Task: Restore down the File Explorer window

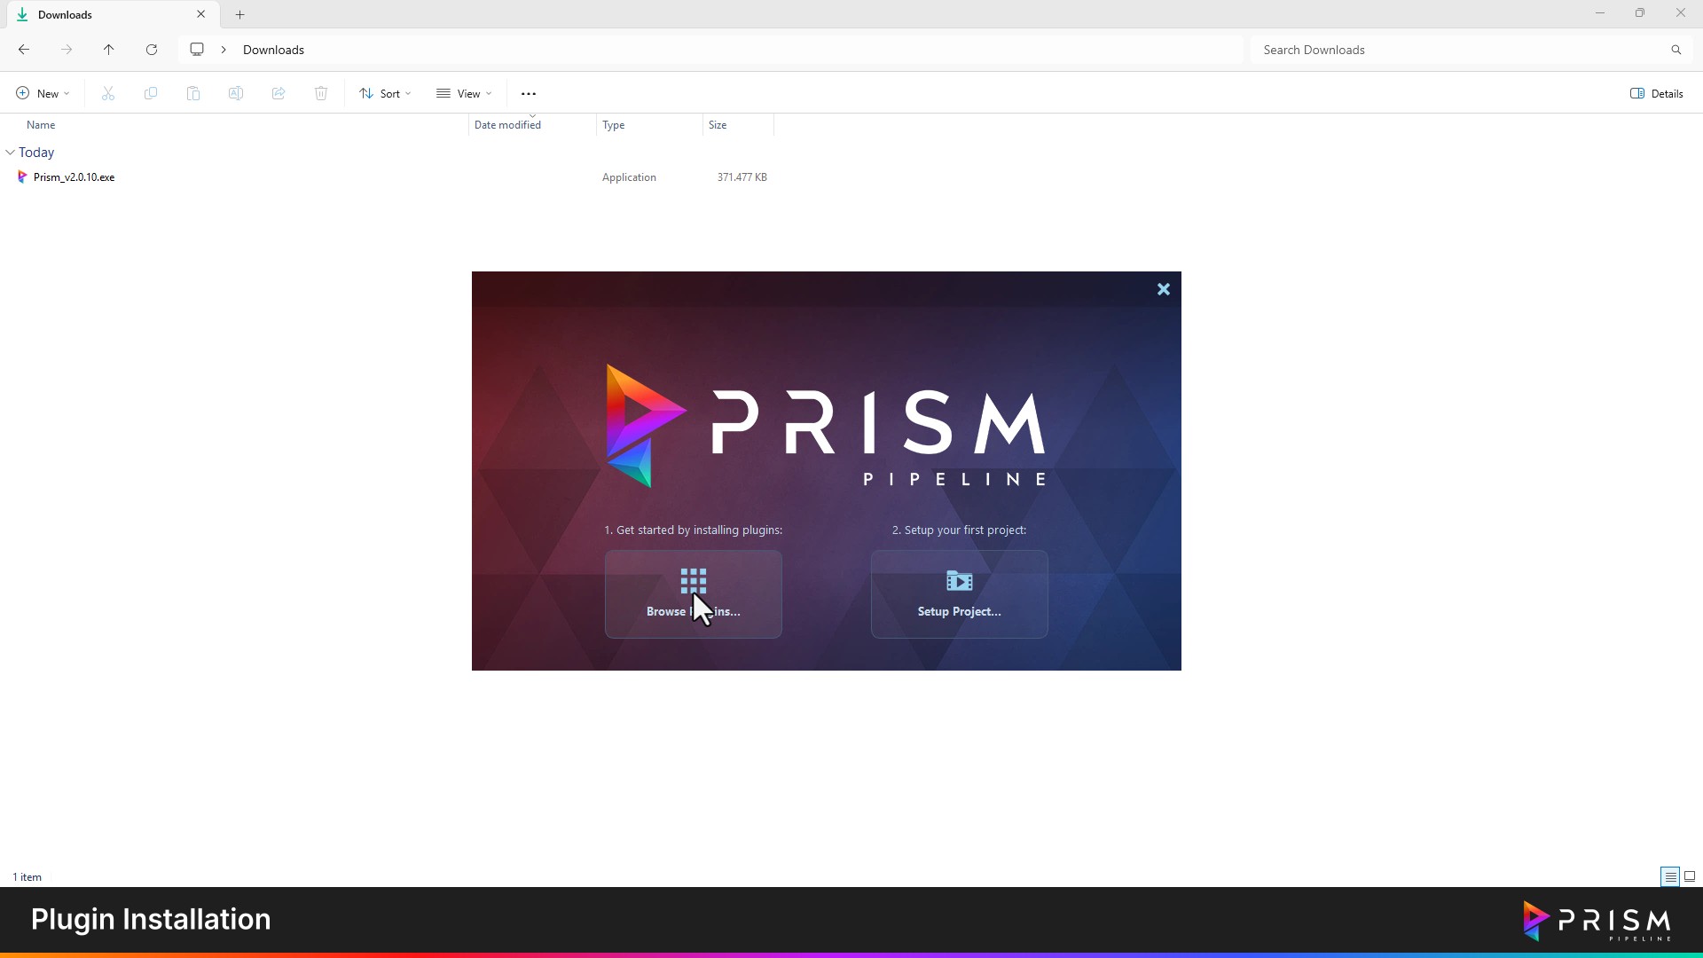Action: [x=1640, y=13]
